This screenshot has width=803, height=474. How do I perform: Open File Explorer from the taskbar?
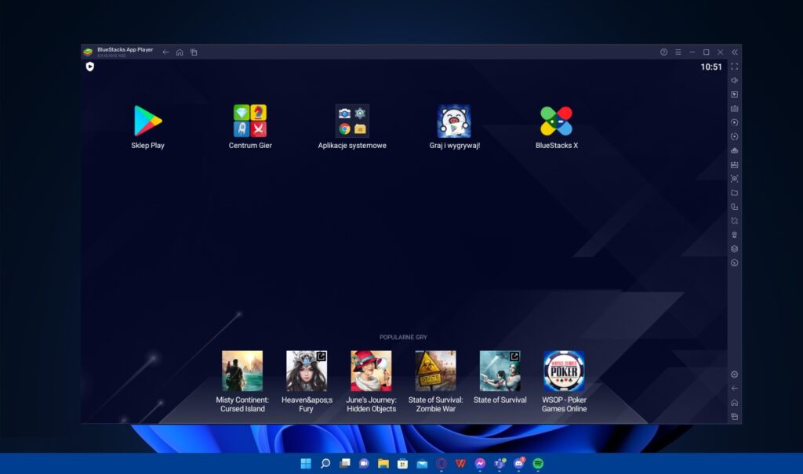[383, 464]
